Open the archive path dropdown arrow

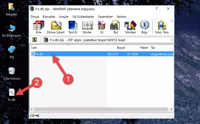click(x=172, y=40)
